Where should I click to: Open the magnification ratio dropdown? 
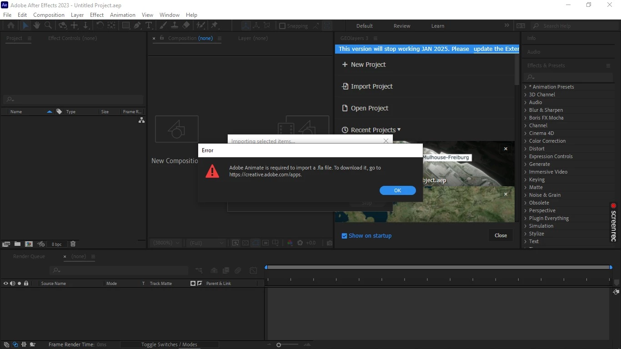click(166, 243)
